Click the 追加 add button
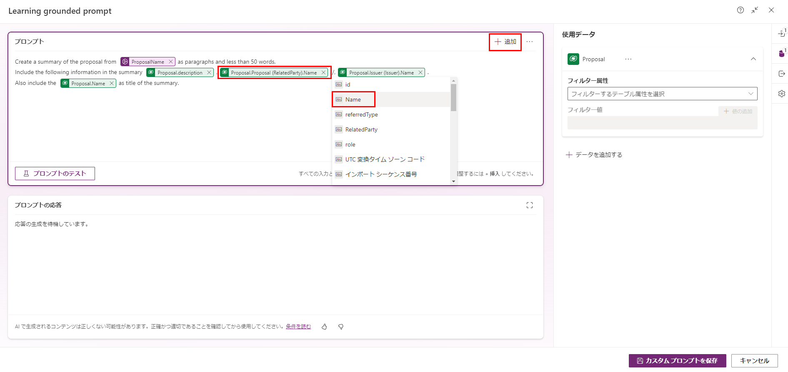This screenshot has height=372, width=788. click(505, 42)
